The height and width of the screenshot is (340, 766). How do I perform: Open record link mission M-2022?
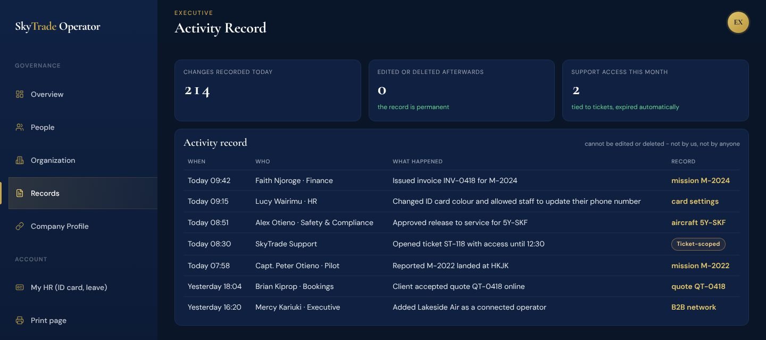[700, 266]
